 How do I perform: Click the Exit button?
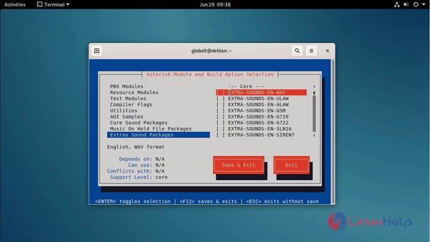click(x=291, y=165)
